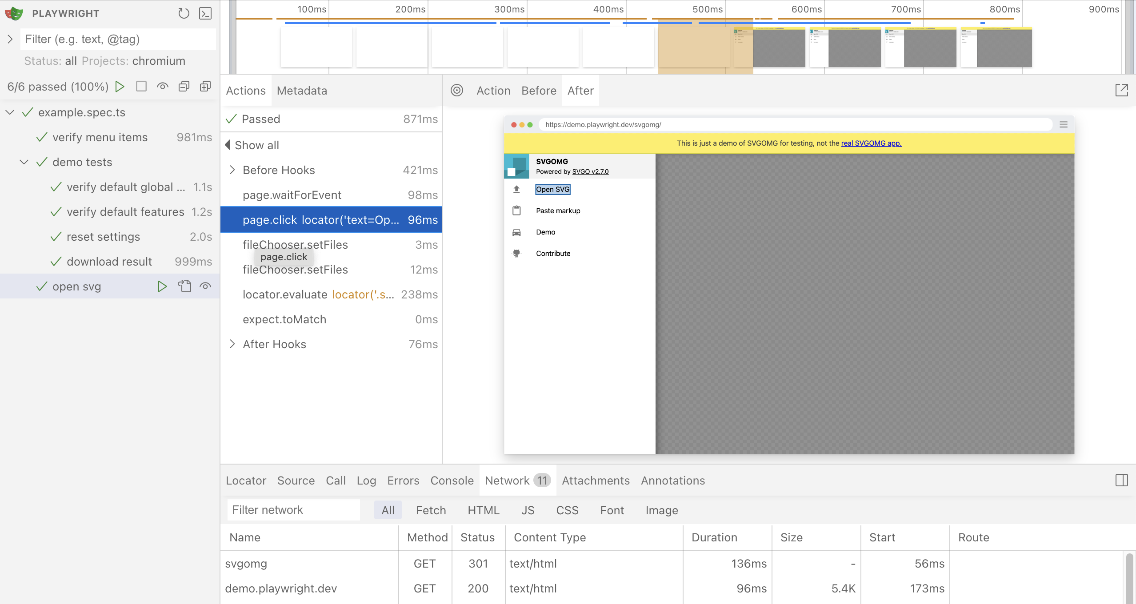Click the last timeline screenshot thumbnail
The width and height of the screenshot is (1136, 604).
[996, 48]
